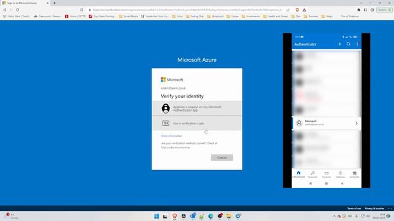Select the Sign in to Microsoft Azure tab
This screenshot has height=221, width=394.
(25, 3)
